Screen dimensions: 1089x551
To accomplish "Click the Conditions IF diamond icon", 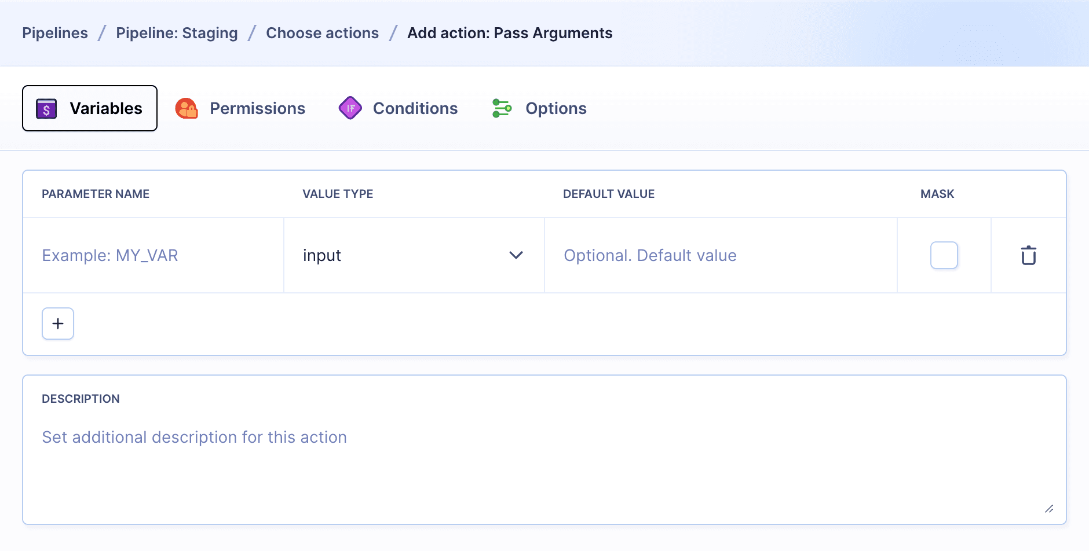I will (x=350, y=108).
